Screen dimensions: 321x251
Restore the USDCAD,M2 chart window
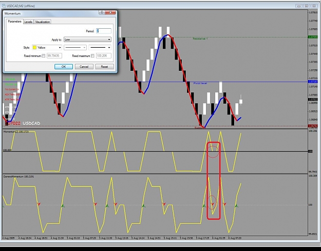click(x=307, y=6)
